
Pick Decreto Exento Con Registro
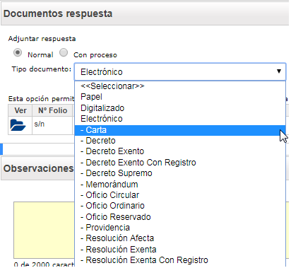(180, 163)
